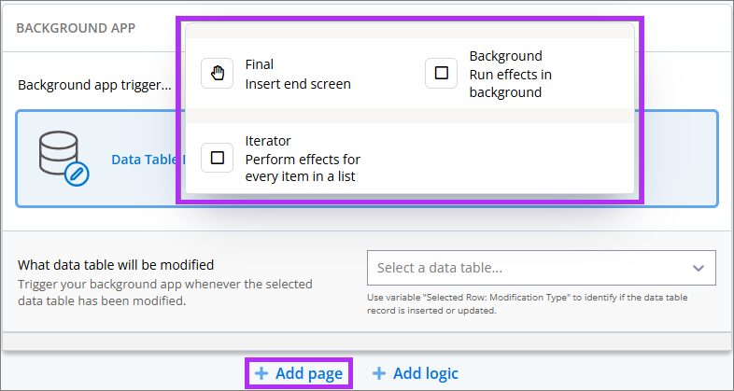Click the Background page square icon
Screen dimensions: 734x391
(441, 74)
